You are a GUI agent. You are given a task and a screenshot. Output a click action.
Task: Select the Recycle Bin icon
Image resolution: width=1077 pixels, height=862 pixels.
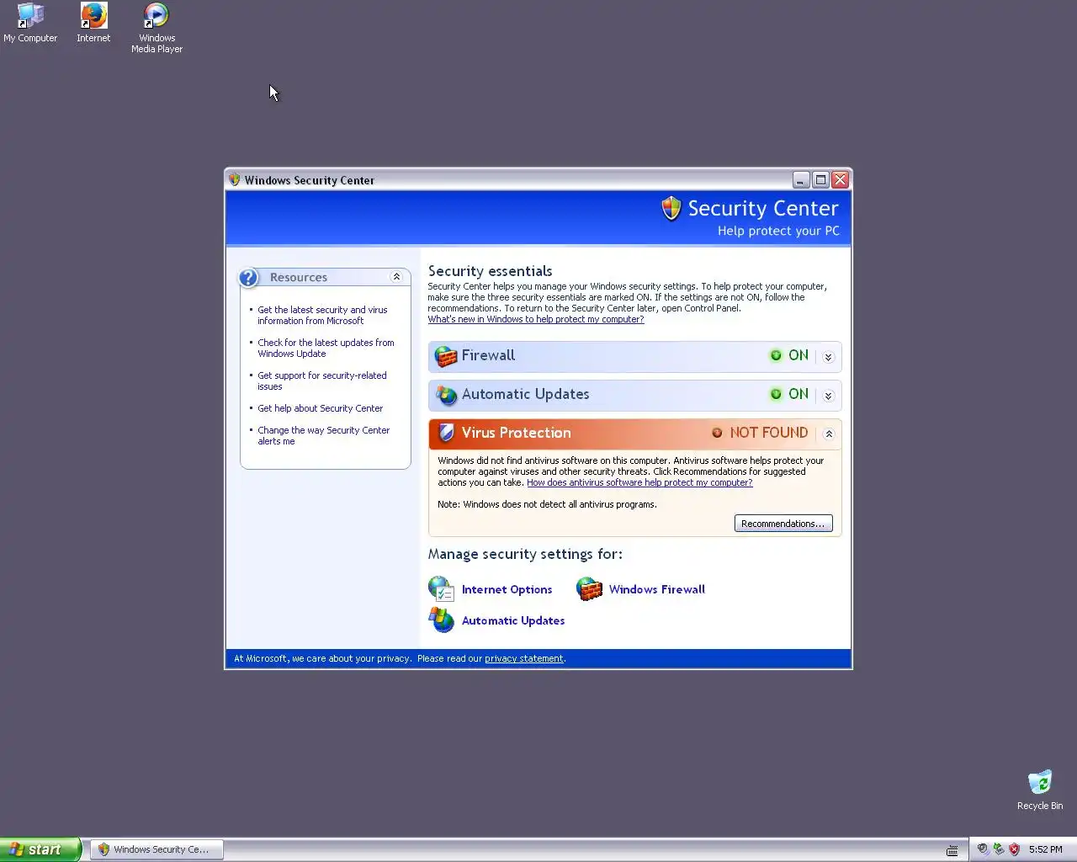pyautogui.click(x=1040, y=790)
